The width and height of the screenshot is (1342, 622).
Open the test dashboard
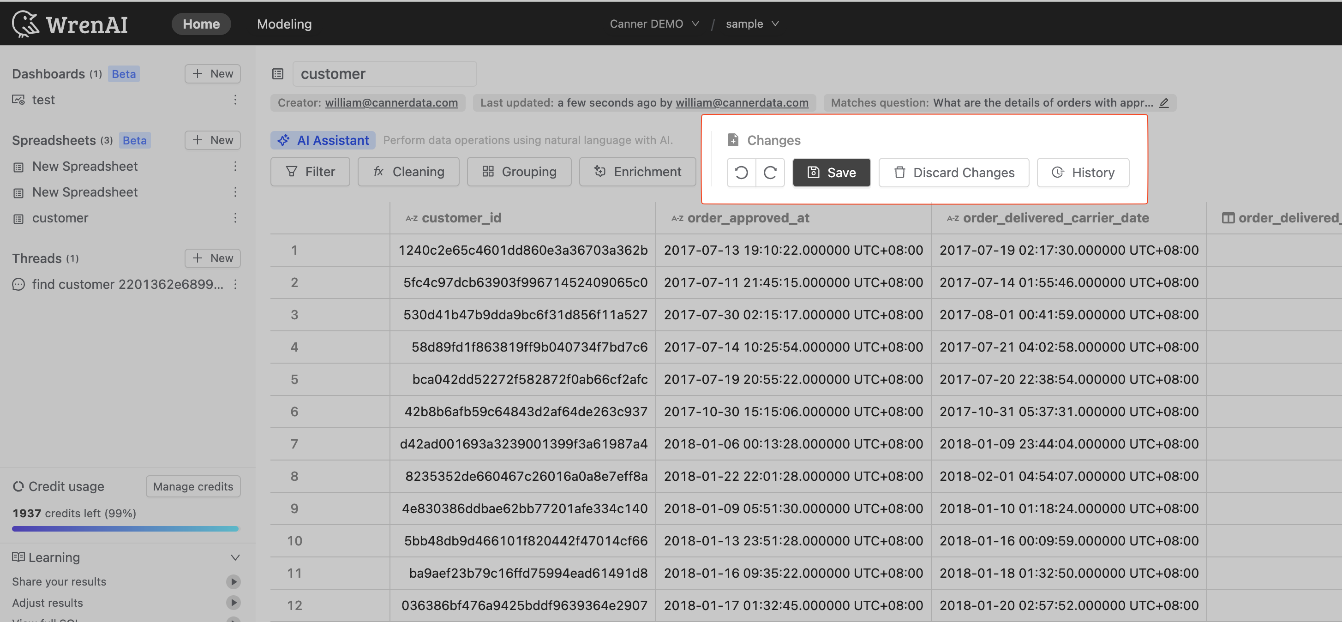click(x=43, y=100)
